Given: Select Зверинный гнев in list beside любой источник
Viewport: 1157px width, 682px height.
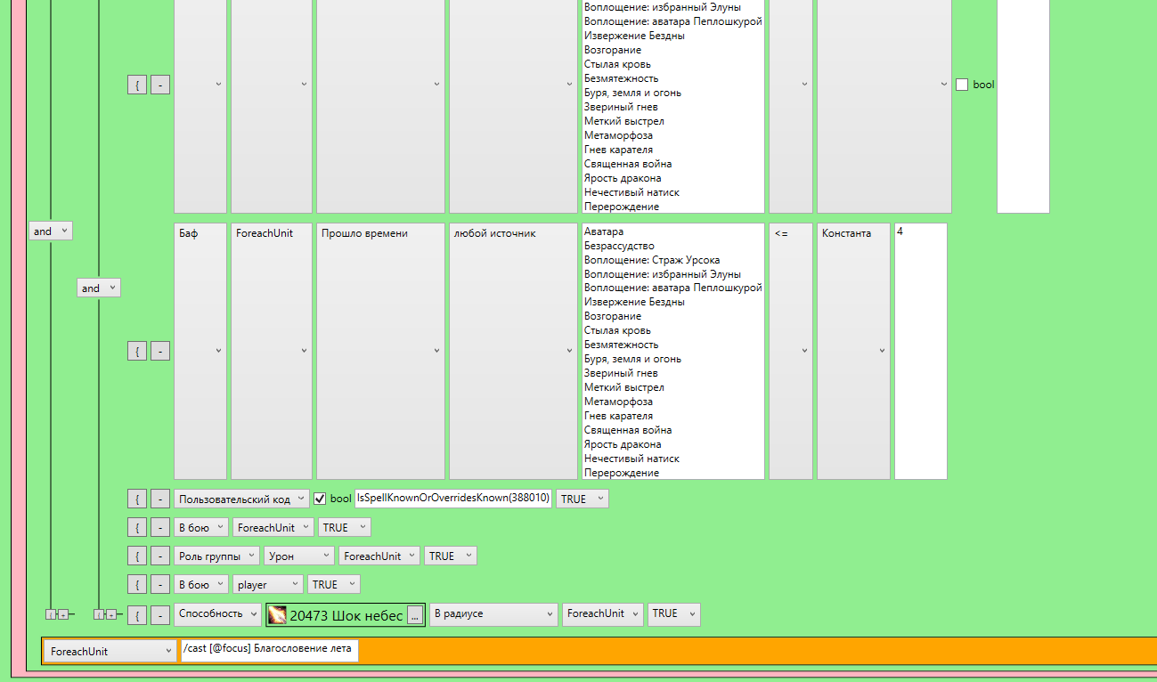Looking at the screenshot, I should [x=621, y=373].
